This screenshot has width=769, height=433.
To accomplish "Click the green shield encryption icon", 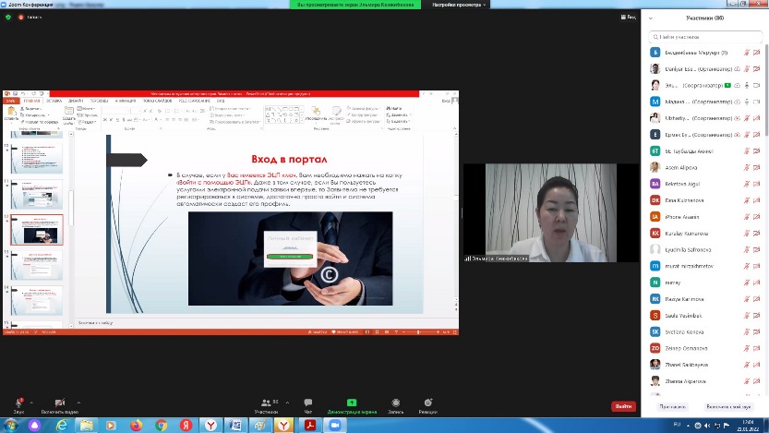I will point(9,17).
